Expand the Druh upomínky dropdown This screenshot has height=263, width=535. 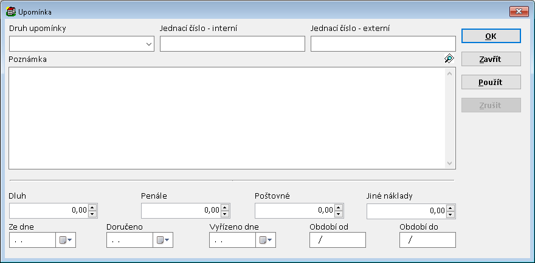coord(149,44)
